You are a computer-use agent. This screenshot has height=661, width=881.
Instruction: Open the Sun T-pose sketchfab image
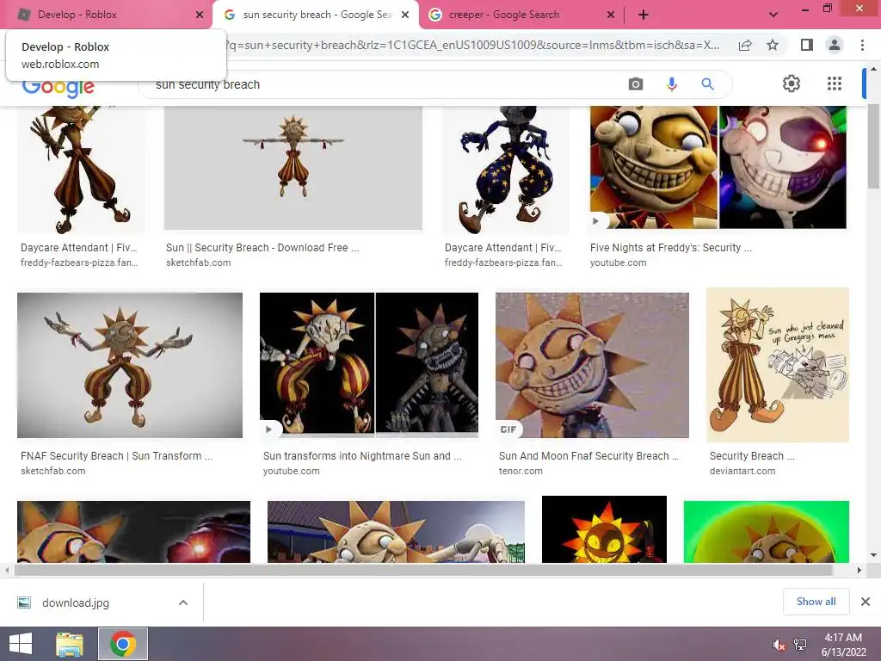(293, 168)
